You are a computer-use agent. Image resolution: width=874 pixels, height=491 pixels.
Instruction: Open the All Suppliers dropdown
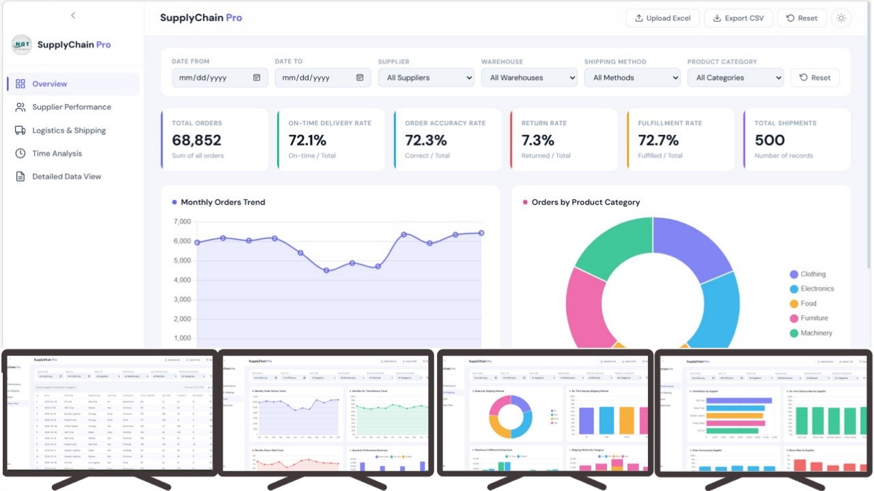pos(426,78)
